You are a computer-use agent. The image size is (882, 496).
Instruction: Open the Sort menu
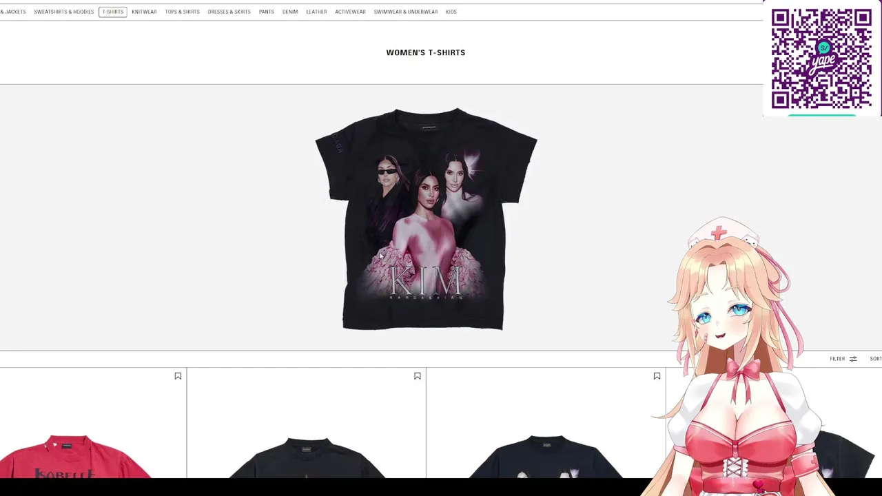pos(875,359)
